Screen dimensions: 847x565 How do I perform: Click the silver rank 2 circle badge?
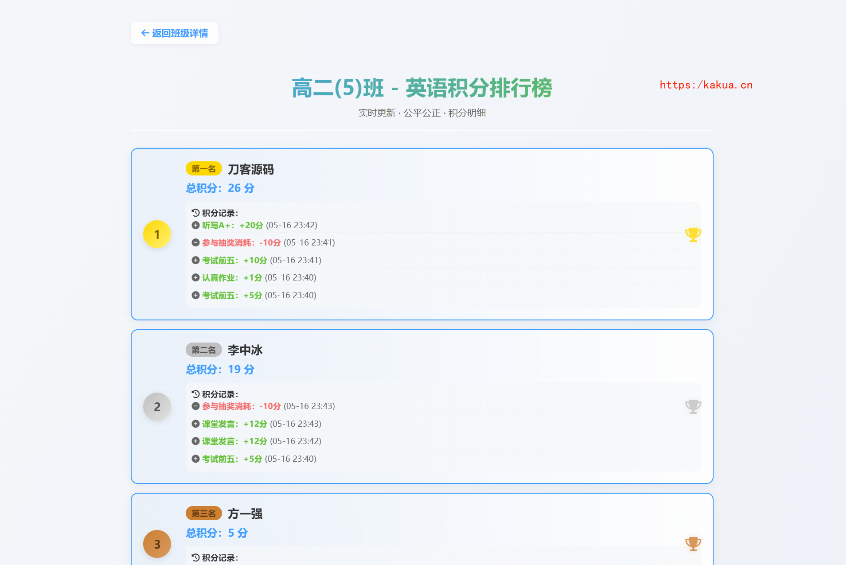[x=157, y=406]
